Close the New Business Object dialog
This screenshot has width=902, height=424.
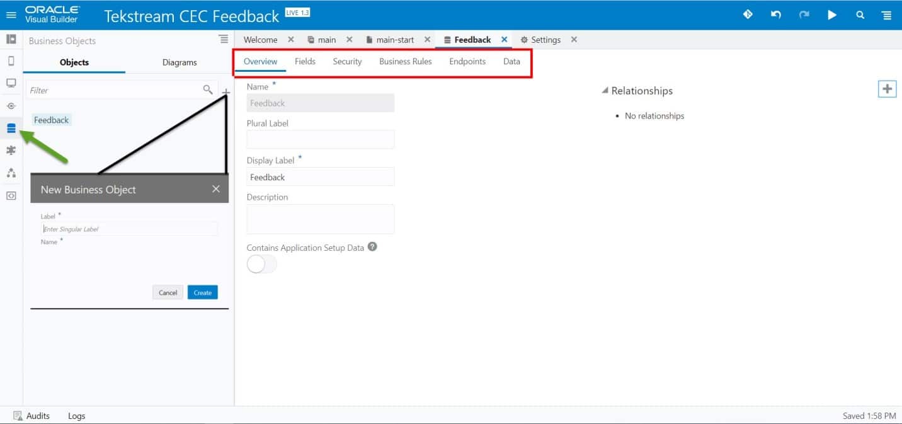click(x=216, y=189)
